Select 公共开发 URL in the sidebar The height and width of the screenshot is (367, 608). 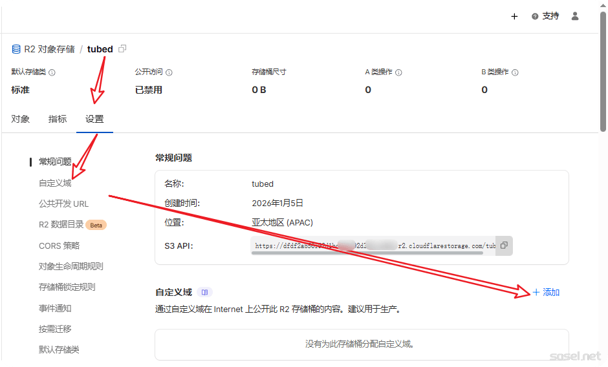[63, 204]
